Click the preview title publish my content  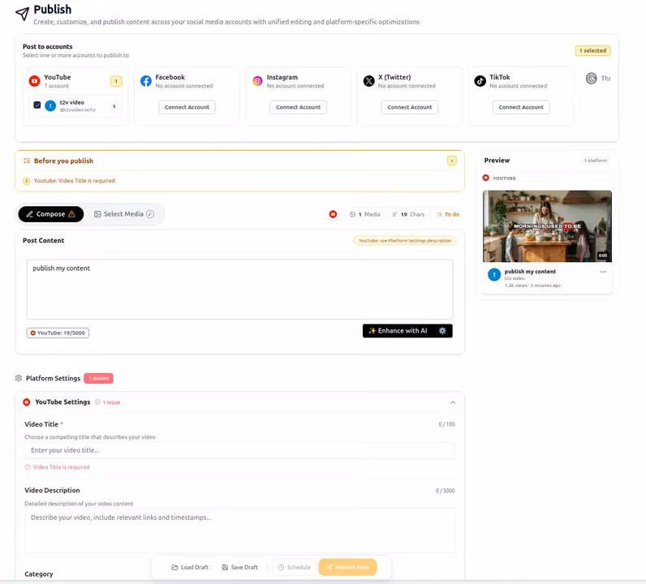click(530, 272)
